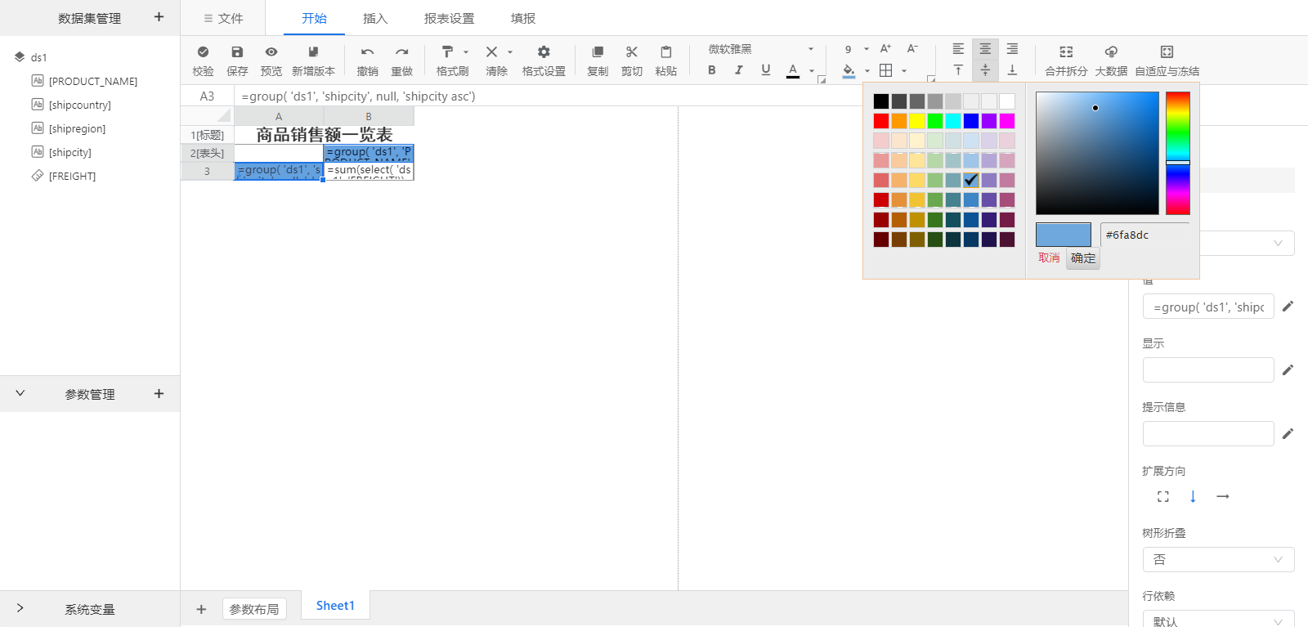The height and width of the screenshot is (627, 1308).
Task: Open the font size 9 dropdown
Action: [856, 49]
